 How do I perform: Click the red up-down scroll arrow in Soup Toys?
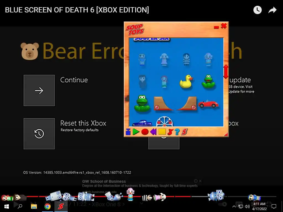pos(226,72)
